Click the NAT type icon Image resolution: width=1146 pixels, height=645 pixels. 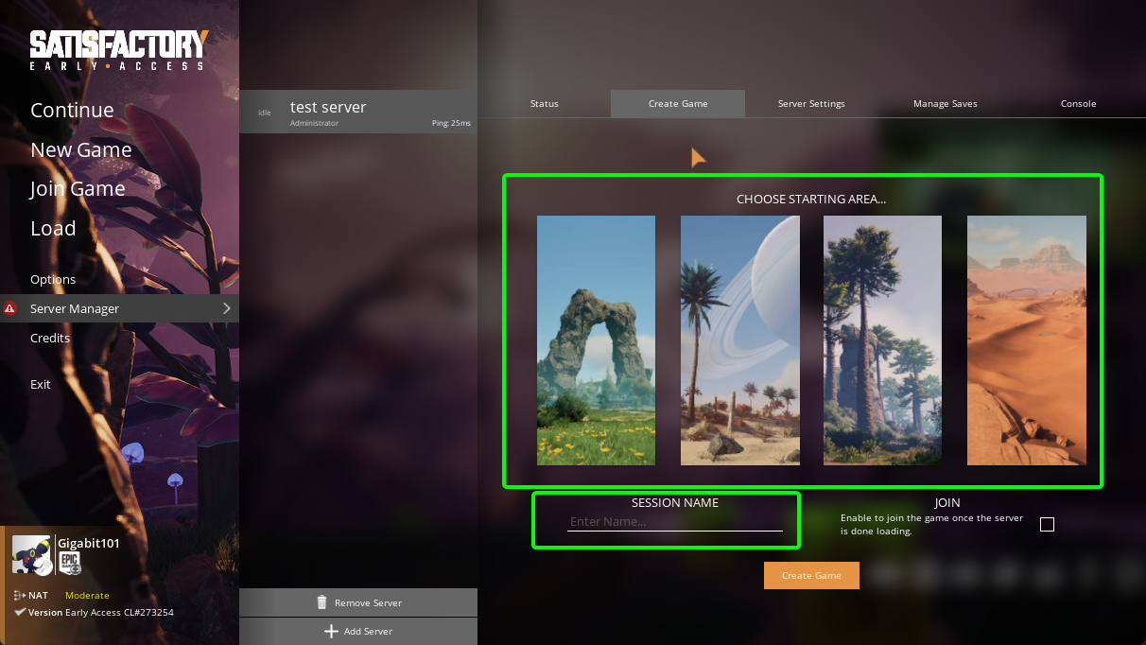[20, 595]
